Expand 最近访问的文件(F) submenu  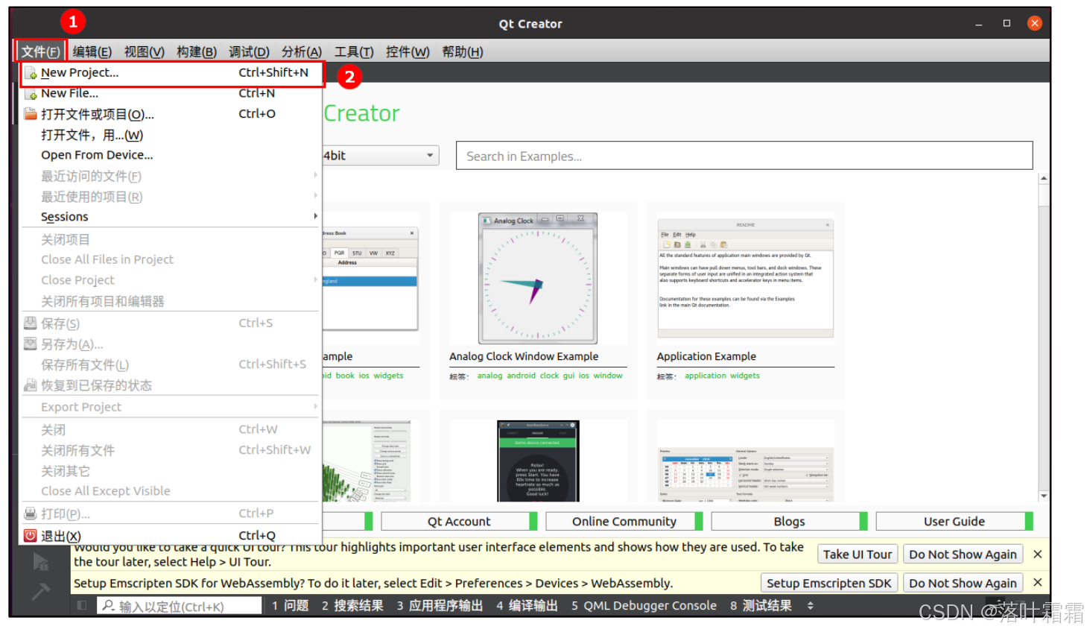click(171, 176)
